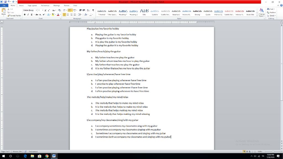Sort the selected text
This screenshot has height=159, width=283.
[88, 10]
